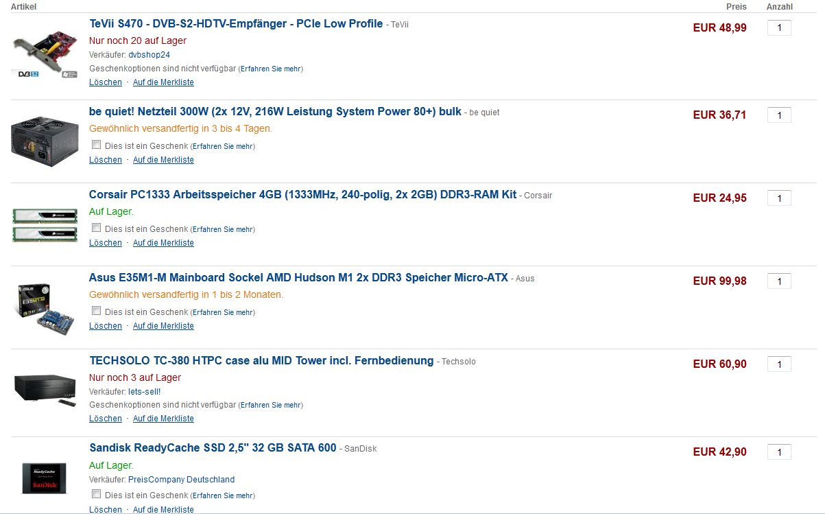Screen dimensions: 825x514
Task: Click the price EUR 42,90
Action: click(720, 452)
